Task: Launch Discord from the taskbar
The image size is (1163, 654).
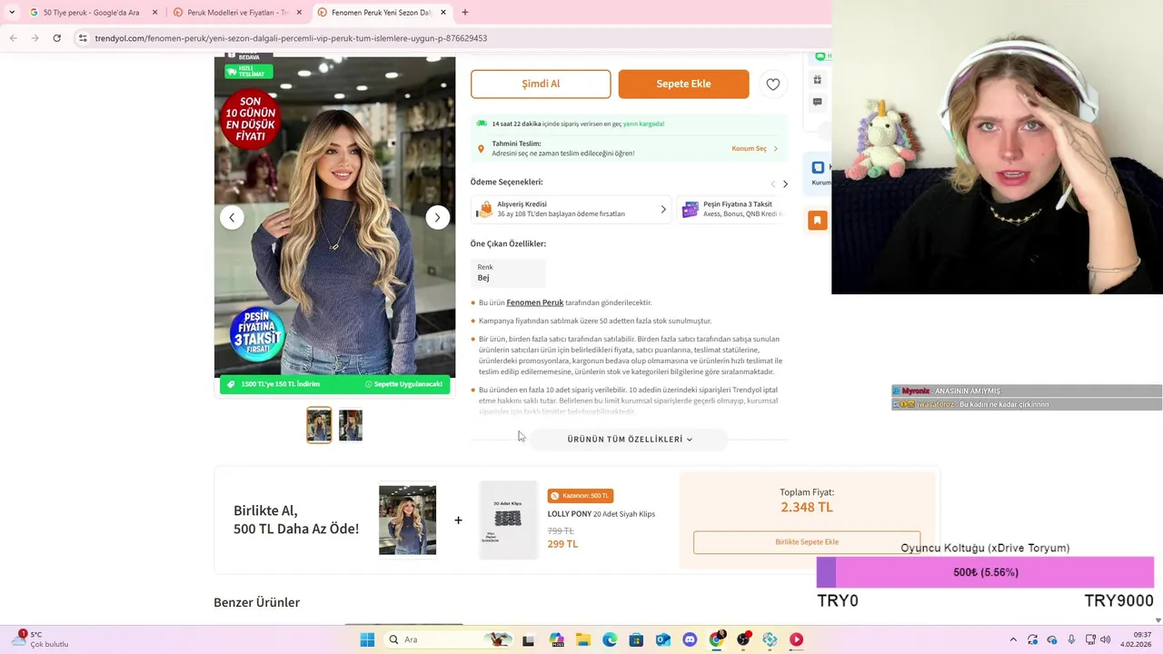Action: click(690, 639)
